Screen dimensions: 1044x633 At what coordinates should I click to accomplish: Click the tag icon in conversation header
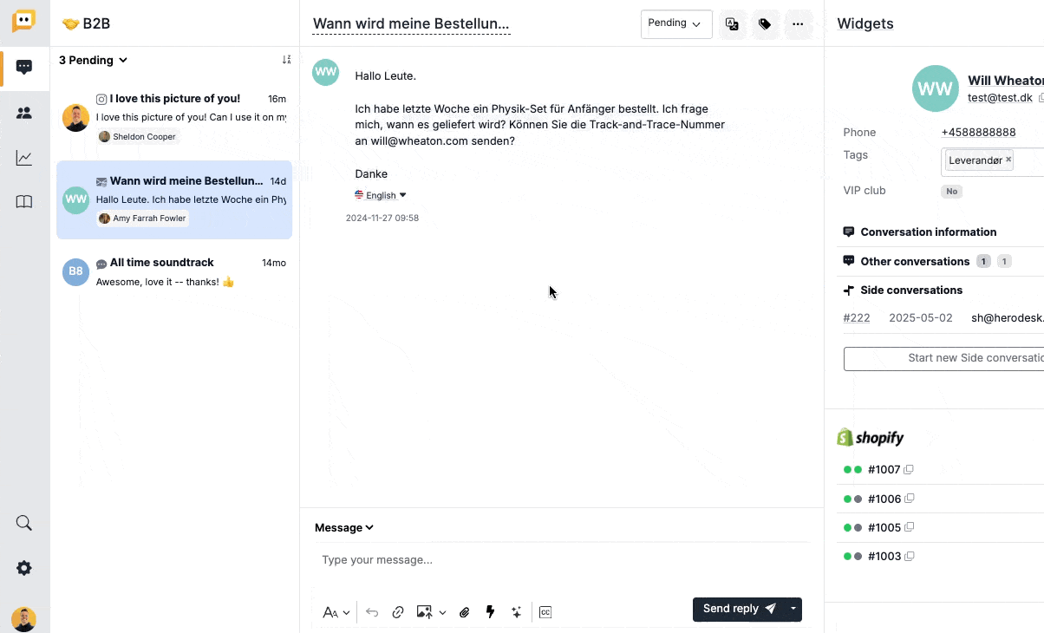tap(765, 24)
